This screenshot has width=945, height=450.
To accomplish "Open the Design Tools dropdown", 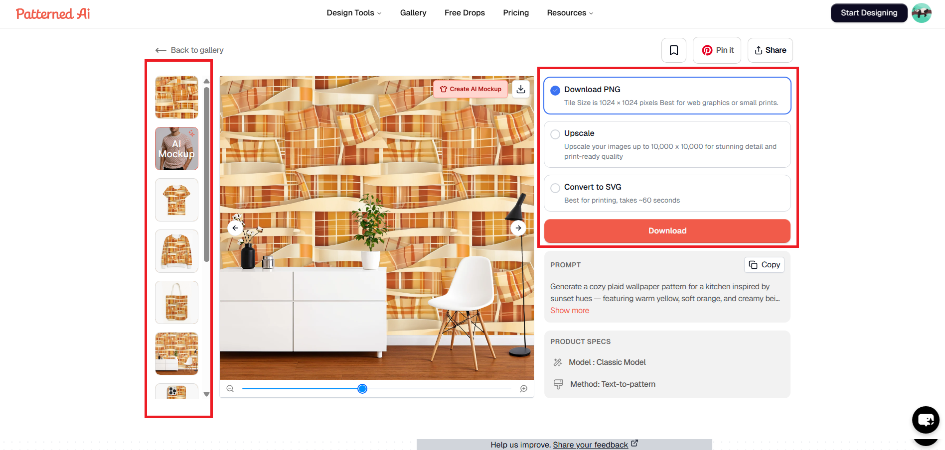I will (353, 12).
